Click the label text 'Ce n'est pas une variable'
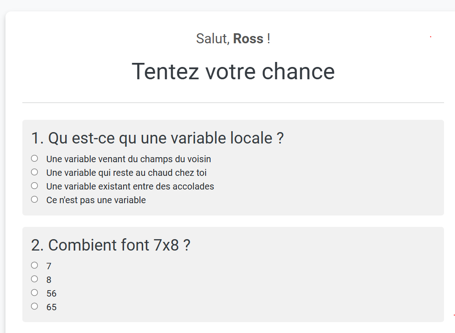Image resolution: width=455 pixels, height=333 pixels. (x=96, y=200)
